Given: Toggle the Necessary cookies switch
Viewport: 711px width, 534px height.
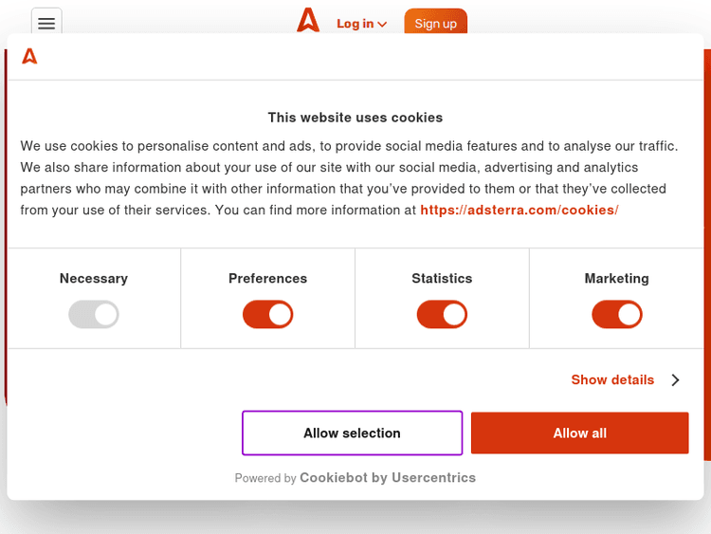Looking at the screenshot, I should point(93,315).
